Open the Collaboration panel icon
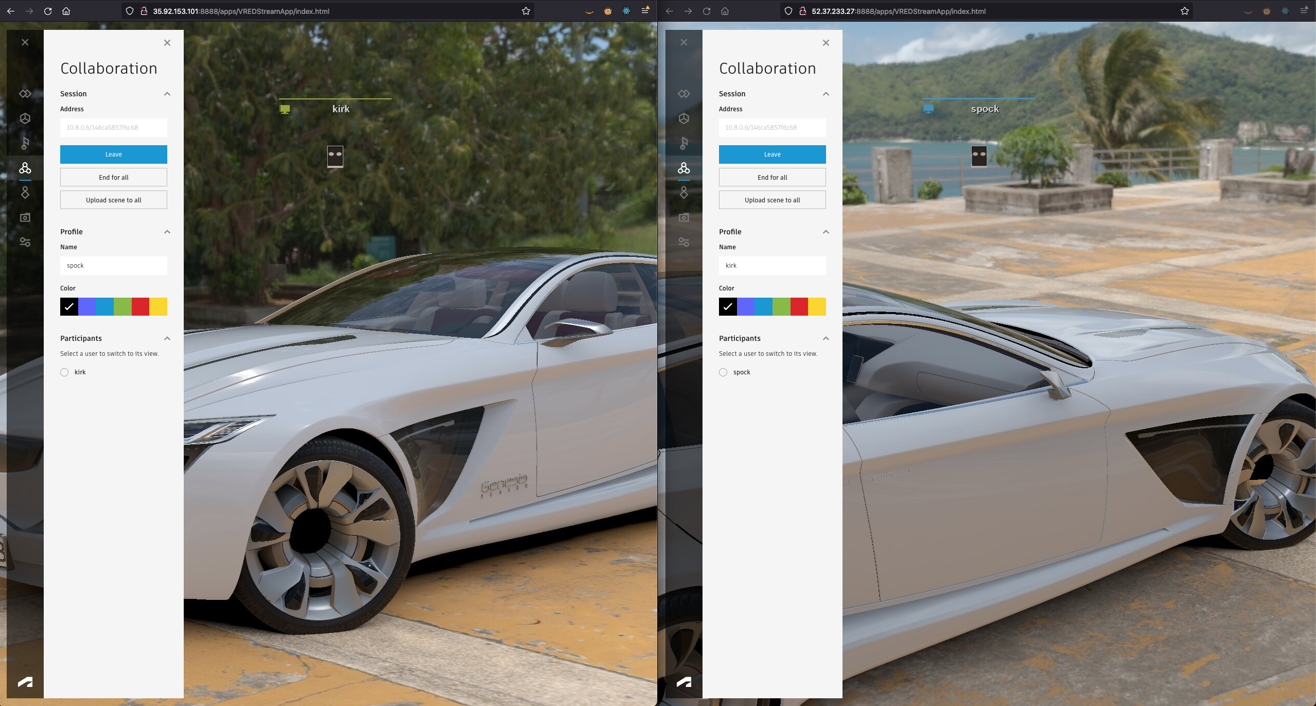 (x=25, y=168)
